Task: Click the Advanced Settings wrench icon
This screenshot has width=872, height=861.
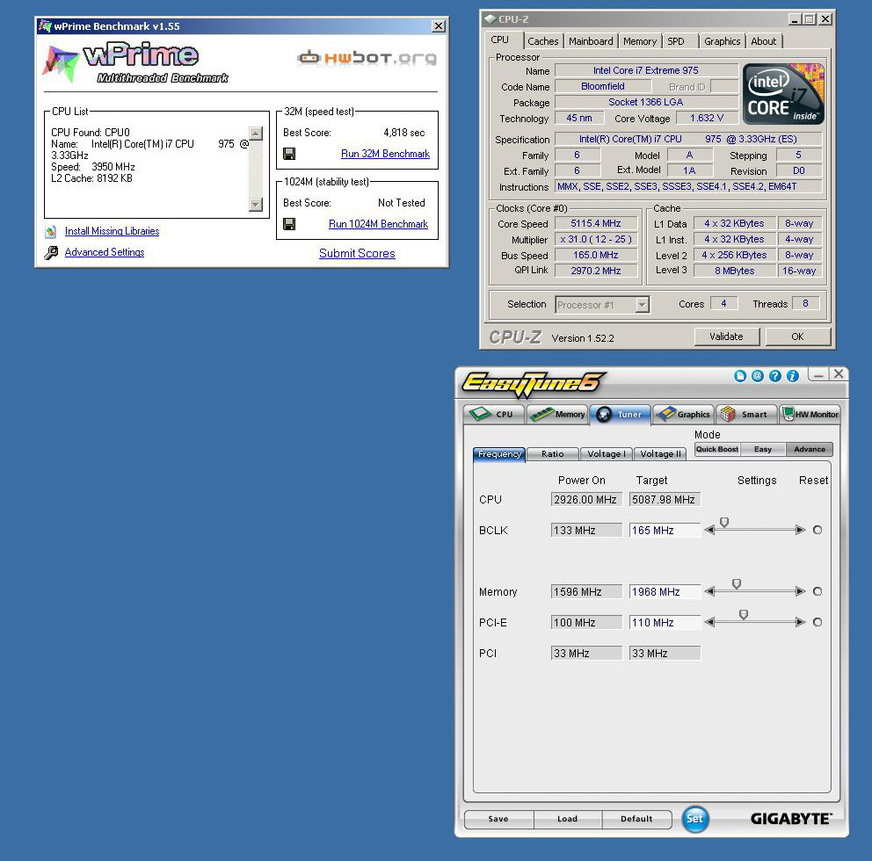Action: 51,253
